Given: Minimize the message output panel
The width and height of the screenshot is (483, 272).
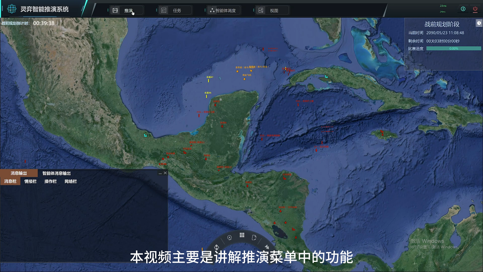Looking at the screenshot, I should pos(160,173).
